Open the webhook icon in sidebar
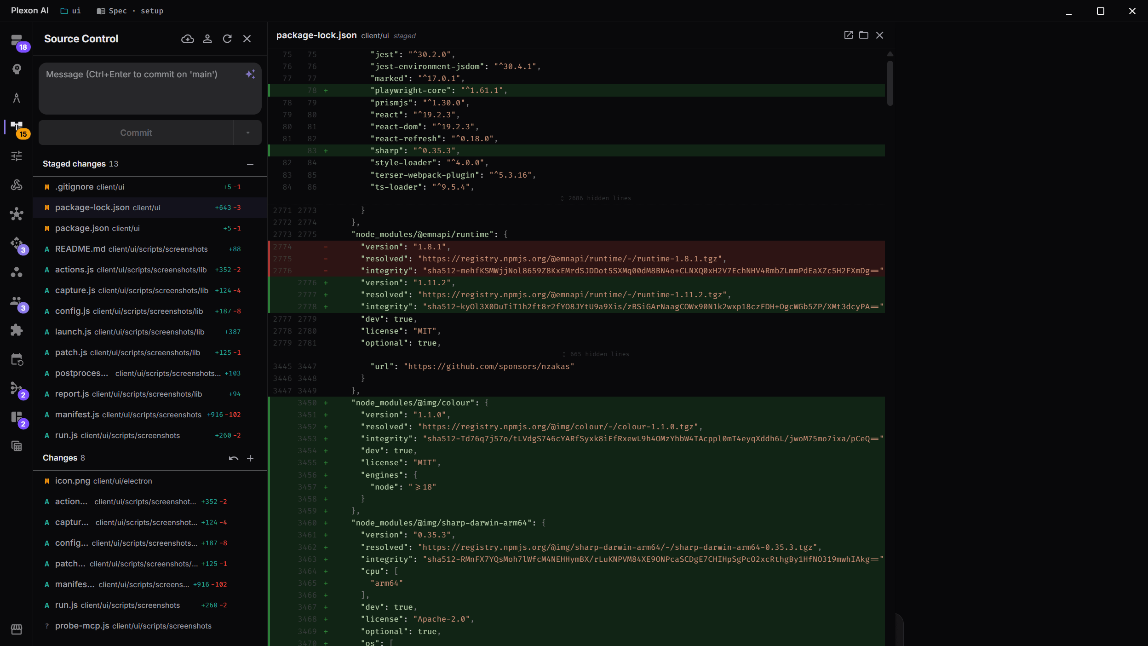Viewport: 1148px width, 646px height. pyautogui.click(x=17, y=185)
